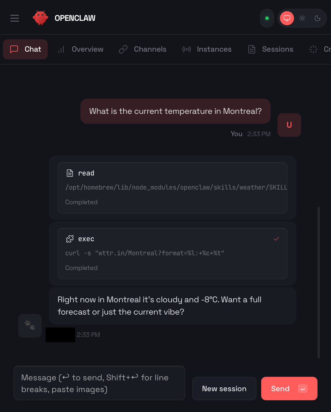Click the read tool file icon
The height and width of the screenshot is (412, 331).
pos(70,173)
